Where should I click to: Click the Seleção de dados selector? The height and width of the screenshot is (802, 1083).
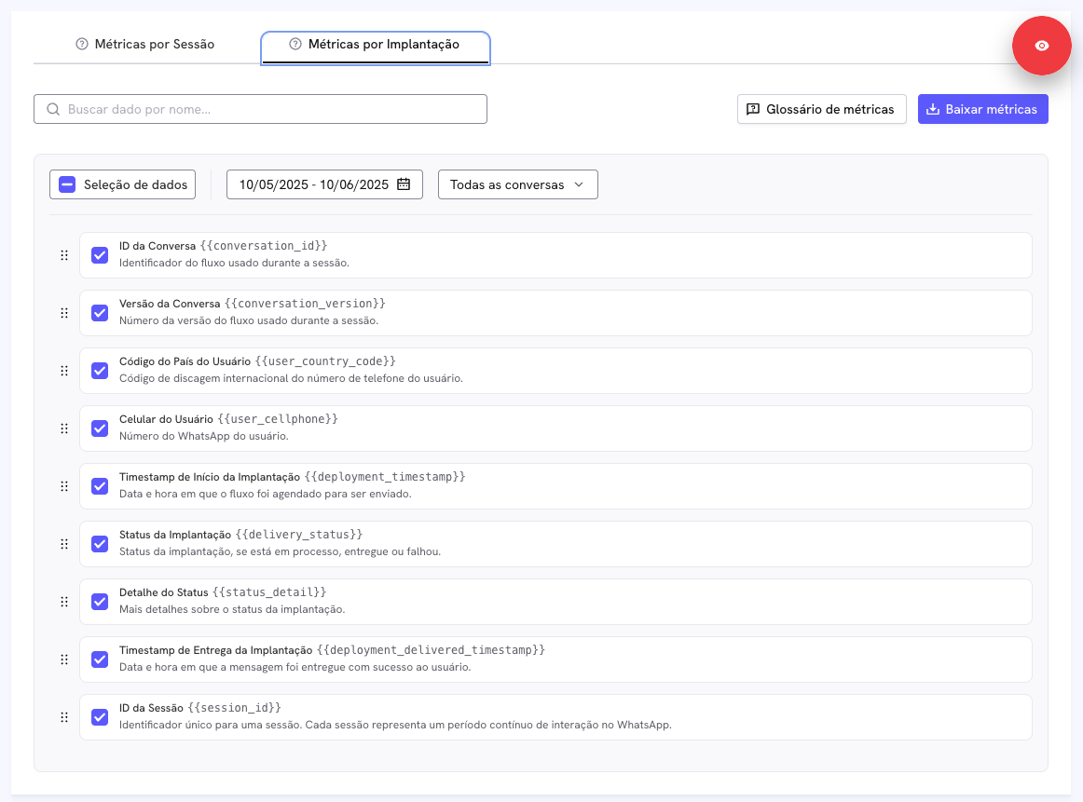pyautogui.click(x=122, y=184)
